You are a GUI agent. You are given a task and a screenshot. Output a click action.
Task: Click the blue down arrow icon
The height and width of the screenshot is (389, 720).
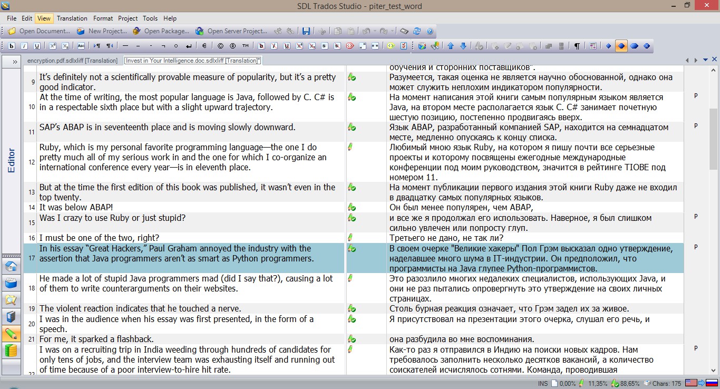click(463, 46)
